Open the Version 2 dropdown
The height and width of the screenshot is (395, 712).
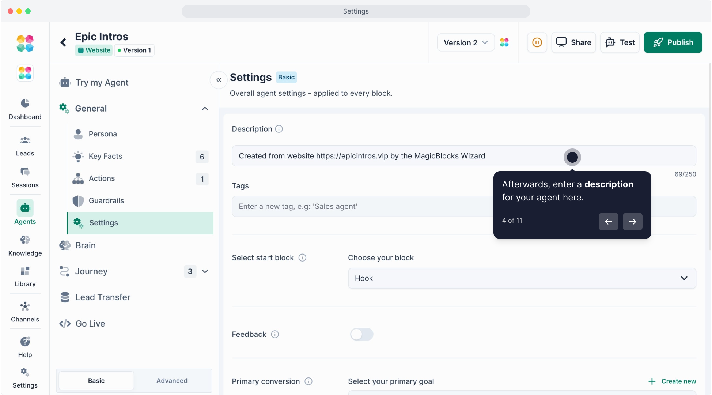[x=465, y=42]
